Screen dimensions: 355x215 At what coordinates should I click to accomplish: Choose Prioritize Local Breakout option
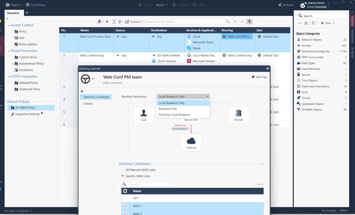[x=183, y=115]
